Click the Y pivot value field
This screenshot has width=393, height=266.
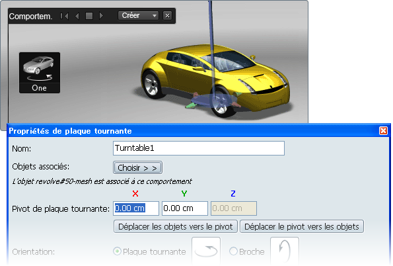coord(185,208)
